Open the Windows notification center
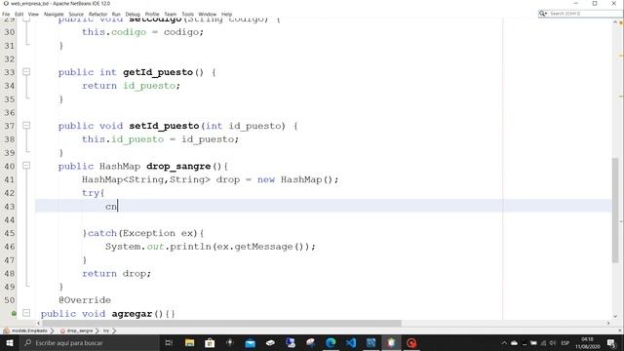The image size is (624, 351). click(x=611, y=342)
